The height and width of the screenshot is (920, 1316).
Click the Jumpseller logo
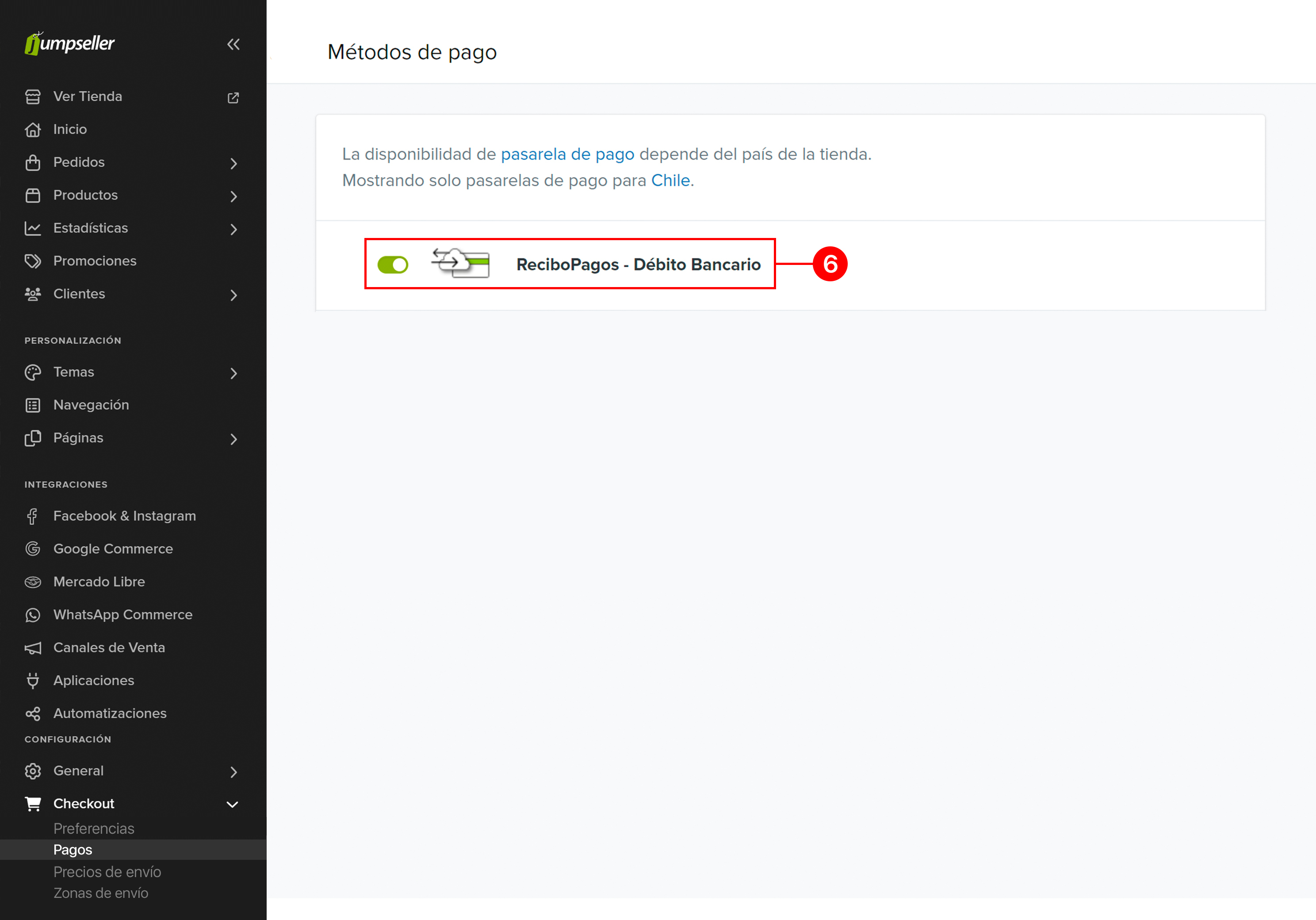point(69,43)
